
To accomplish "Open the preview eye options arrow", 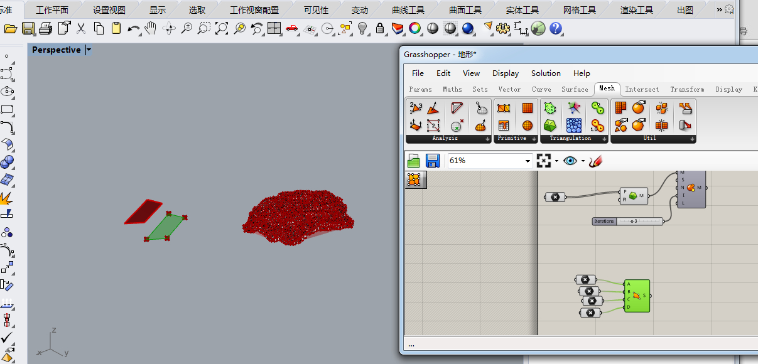I will click(583, 161).
